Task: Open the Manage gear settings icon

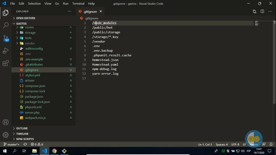Action: click(x=6, y=135)
